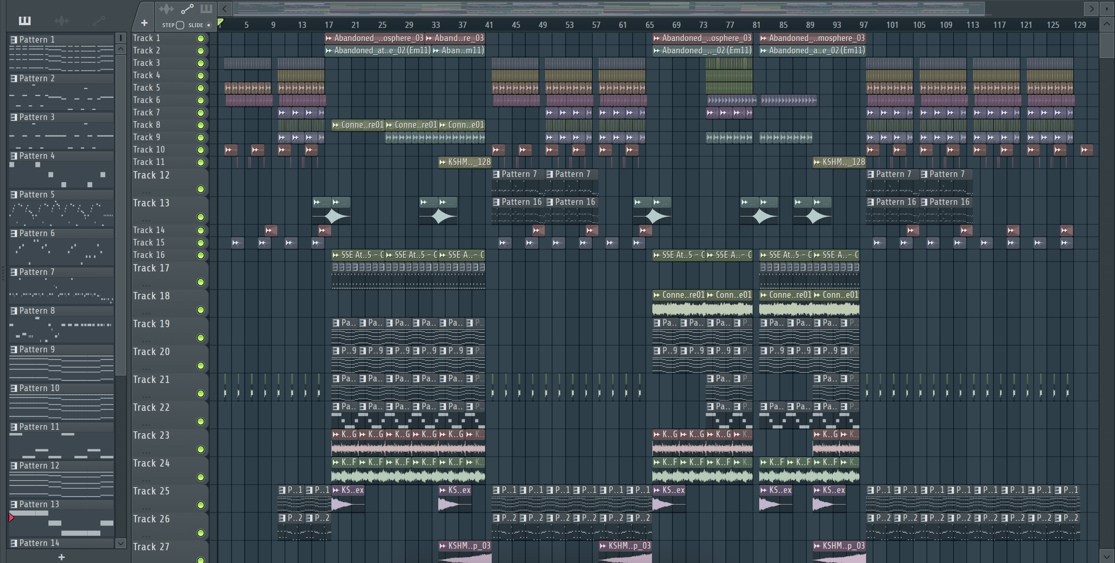The image size is (1115, 563).
Task: Open clip menu icon on first K..F clip
Action: pyautogui.click(x=335, y=462)
